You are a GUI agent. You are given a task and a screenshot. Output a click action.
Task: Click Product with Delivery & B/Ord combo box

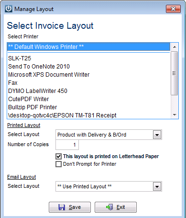pos(109,135)
